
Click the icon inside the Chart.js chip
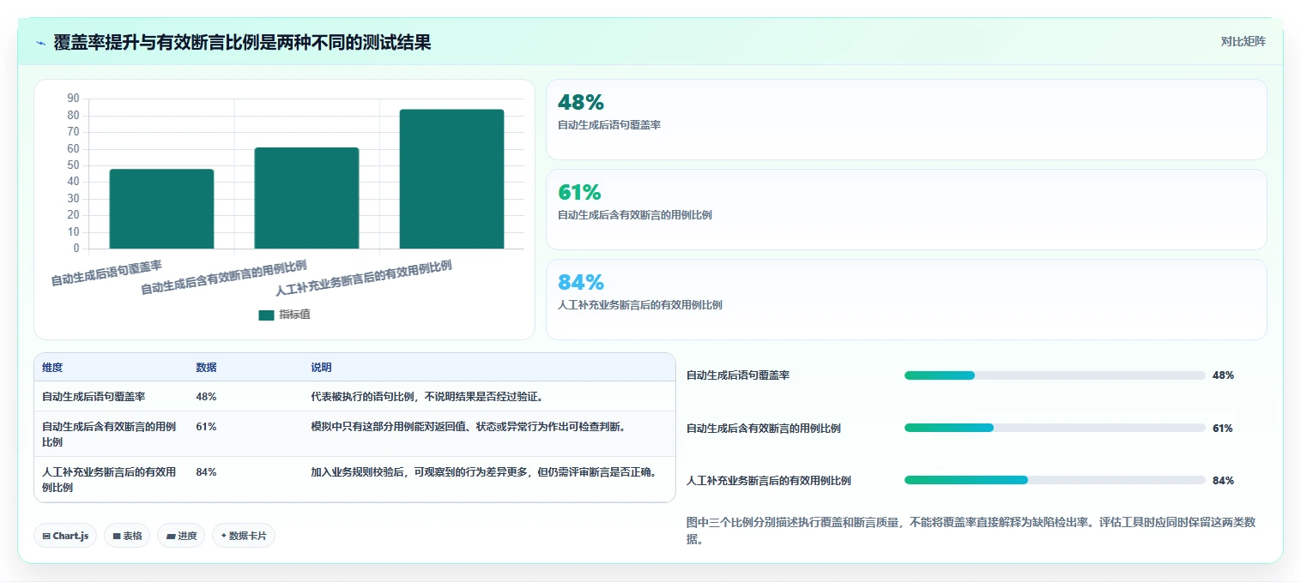[46, 536]
